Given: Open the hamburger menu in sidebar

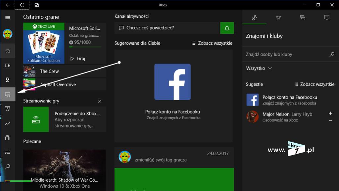Looking at the screenshot, I should (x=8, y=18).
